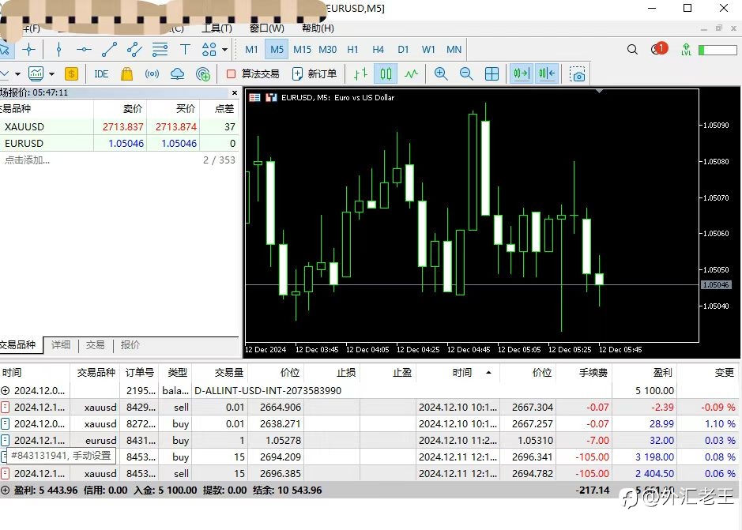The image size is (742, 530).
Task: Expand the shapes objects dropdown arrow
Action: [224, 49]
